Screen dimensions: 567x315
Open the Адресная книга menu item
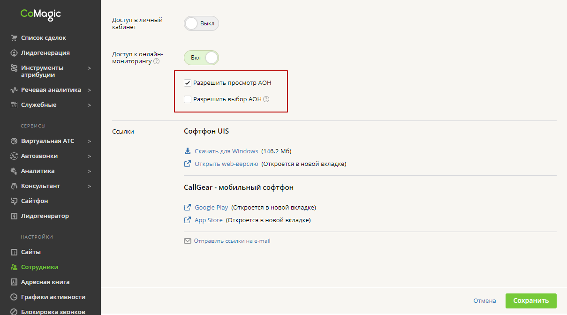pyautogui.click(x=45, y=282)
